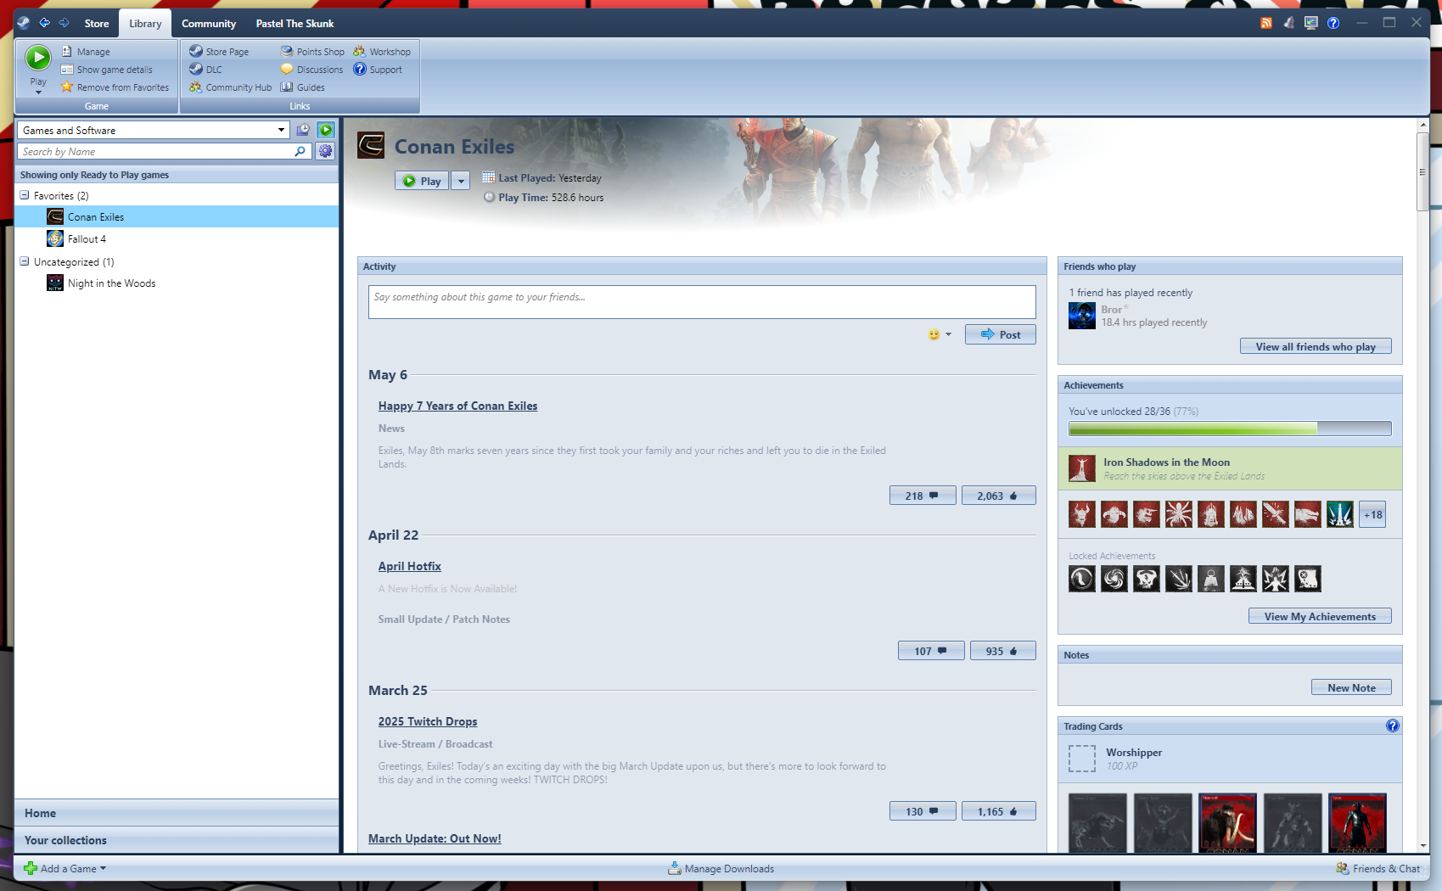Viewport: 1442px width, 891px height.
Task: Open Happy 7 Years of Conan Exiles
Action: tap(457, 406)
